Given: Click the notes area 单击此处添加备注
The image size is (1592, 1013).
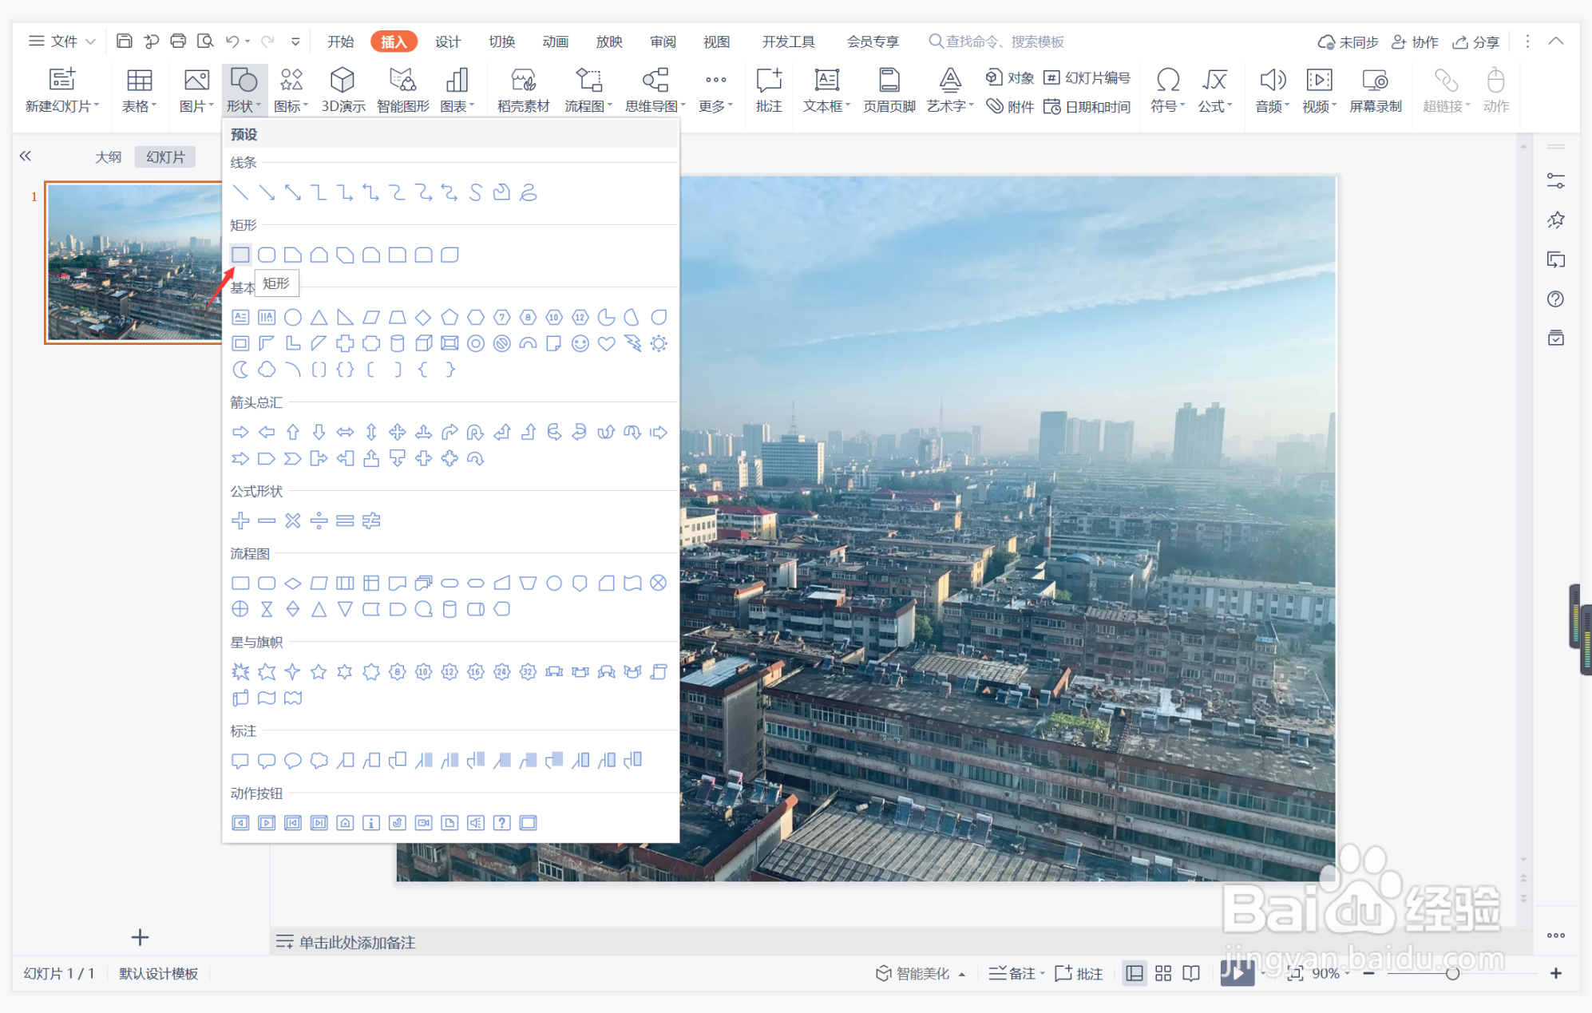Looking at the screenshot, I should pos(357,942).
